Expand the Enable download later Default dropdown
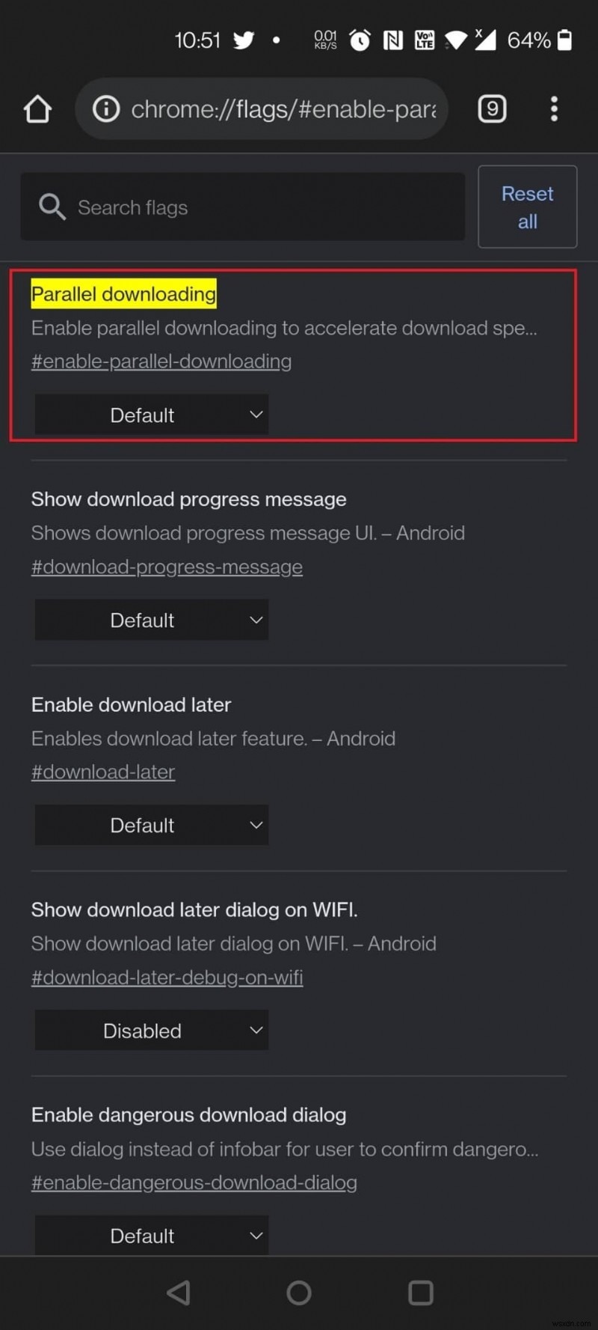The width and height of the screenshot is (598, 1330). coord(151,825)
